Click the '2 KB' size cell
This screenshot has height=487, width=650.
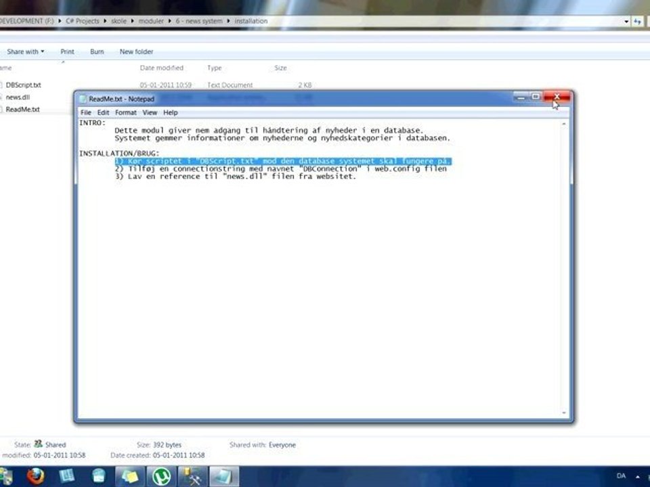(305, 85)
